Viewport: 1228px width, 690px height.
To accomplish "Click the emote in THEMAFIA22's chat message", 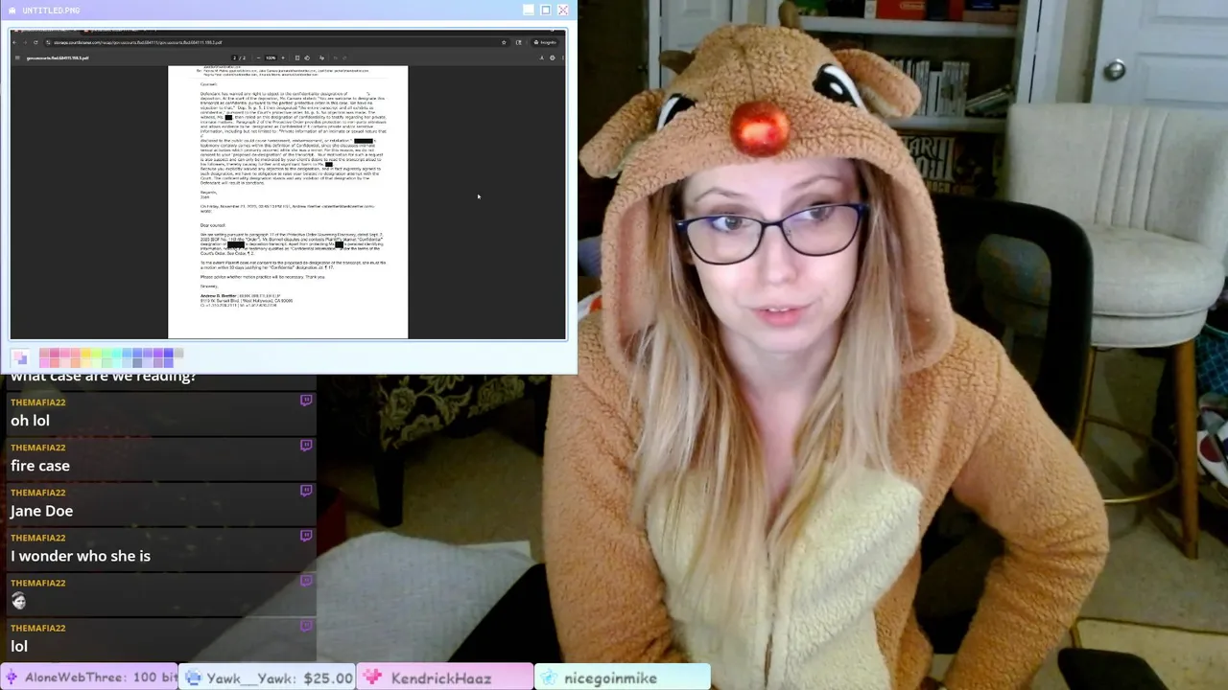I will pos(18,601).
